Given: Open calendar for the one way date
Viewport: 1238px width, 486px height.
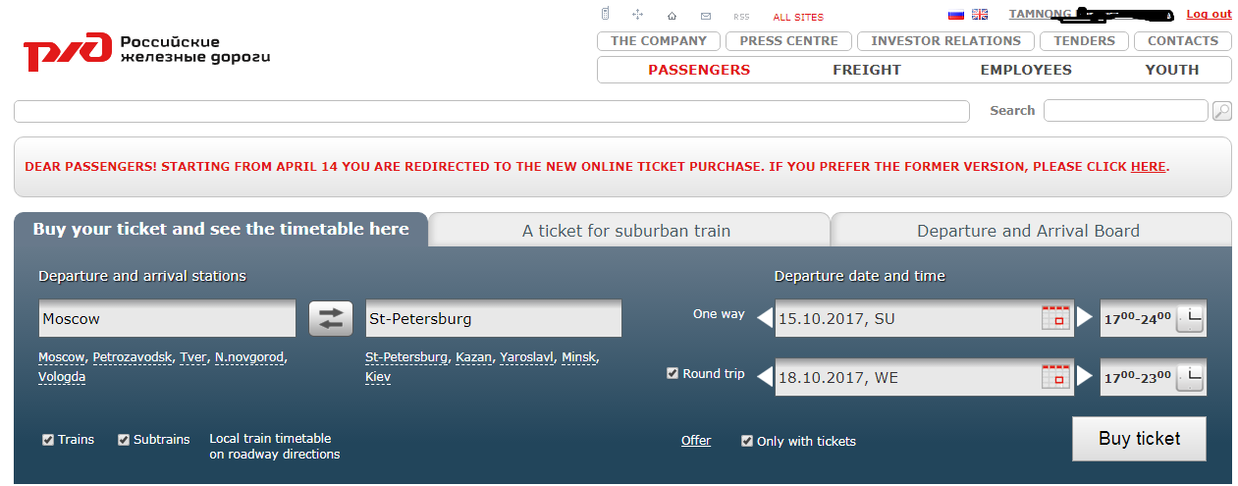Looking at the screenshot, I should (1055, 317).
